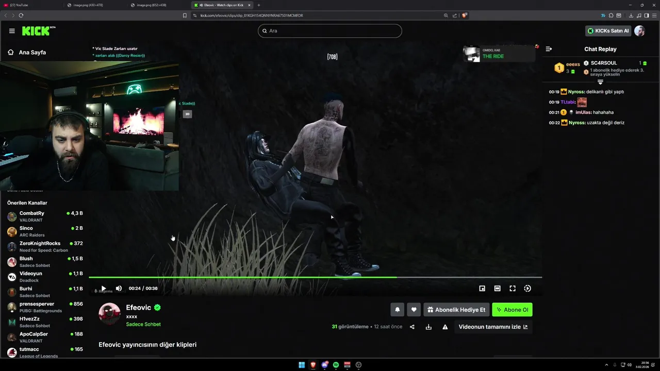Screen dimensions: 660x371
Task: Open a new browser tab
Action: (x=259, y=5)
